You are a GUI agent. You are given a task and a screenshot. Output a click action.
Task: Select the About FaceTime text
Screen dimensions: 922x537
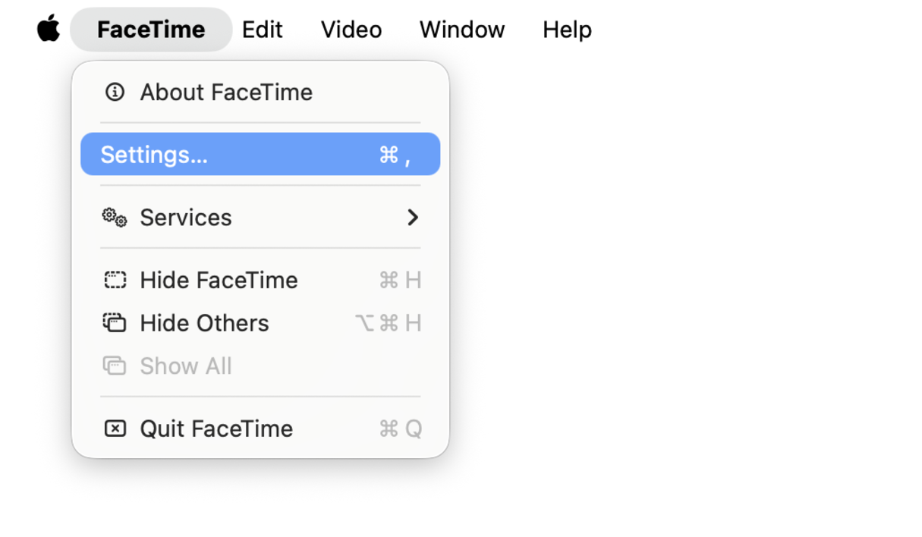coord(226,92)
